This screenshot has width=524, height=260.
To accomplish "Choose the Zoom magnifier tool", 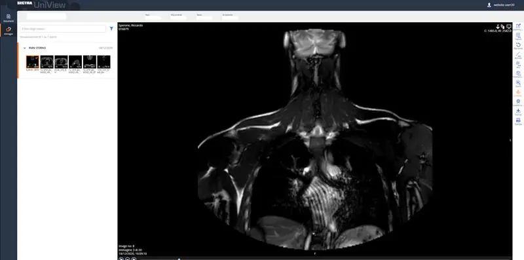I will (518, 83).
